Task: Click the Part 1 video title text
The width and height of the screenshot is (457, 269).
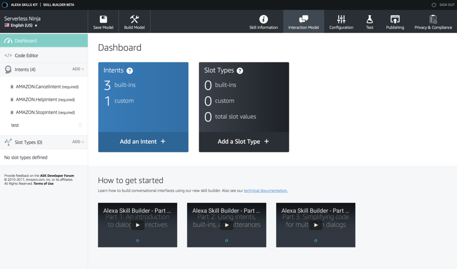Action: point(137,211)
